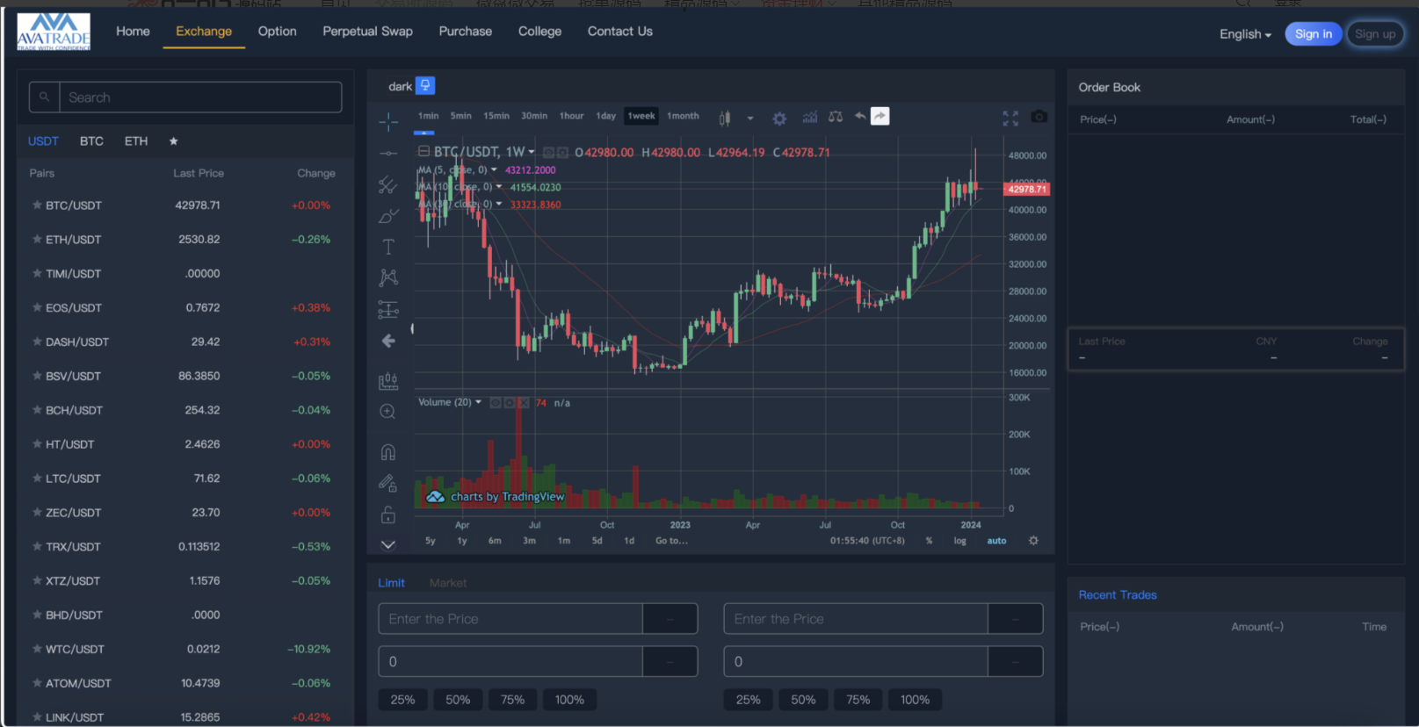Viewport: 1419px width, 727px height.
Task: Select the crosshair cursor tool
Action: point(387,122)
